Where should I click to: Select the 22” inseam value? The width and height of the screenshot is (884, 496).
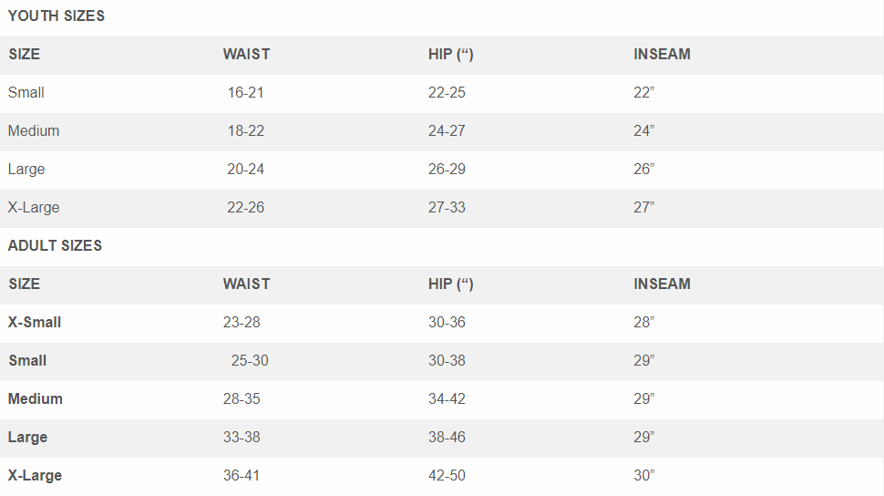click(644, 92)
